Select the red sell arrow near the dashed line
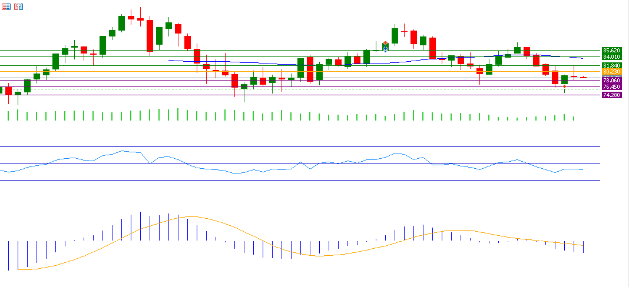 [x=564, y=86]
